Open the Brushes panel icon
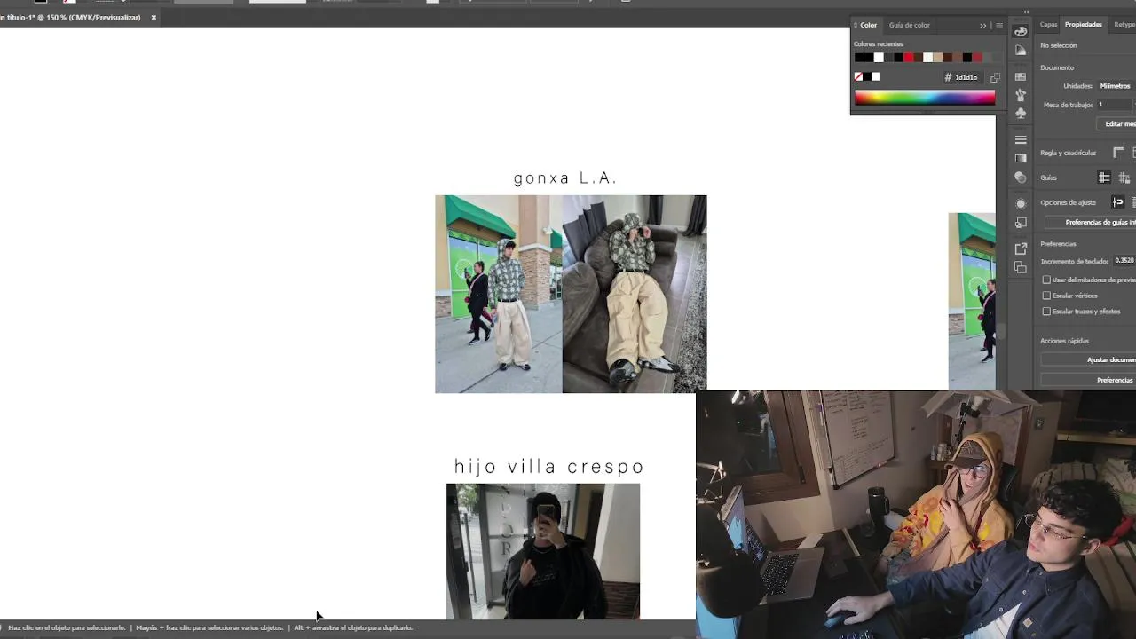1136x639 pixels. pyautogui.click(x=1021, y=95)
